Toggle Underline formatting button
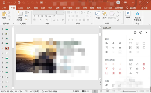Image resolution: width=151 pixels, height=93 pixels. pyautogui.click(x=42, y=16)
